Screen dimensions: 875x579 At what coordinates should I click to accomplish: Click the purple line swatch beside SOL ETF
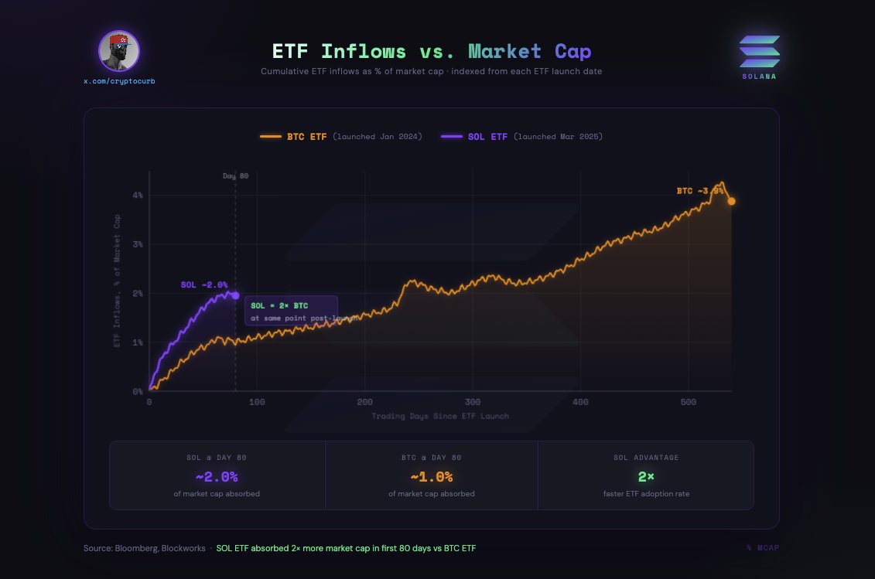[x=452, y=137]
